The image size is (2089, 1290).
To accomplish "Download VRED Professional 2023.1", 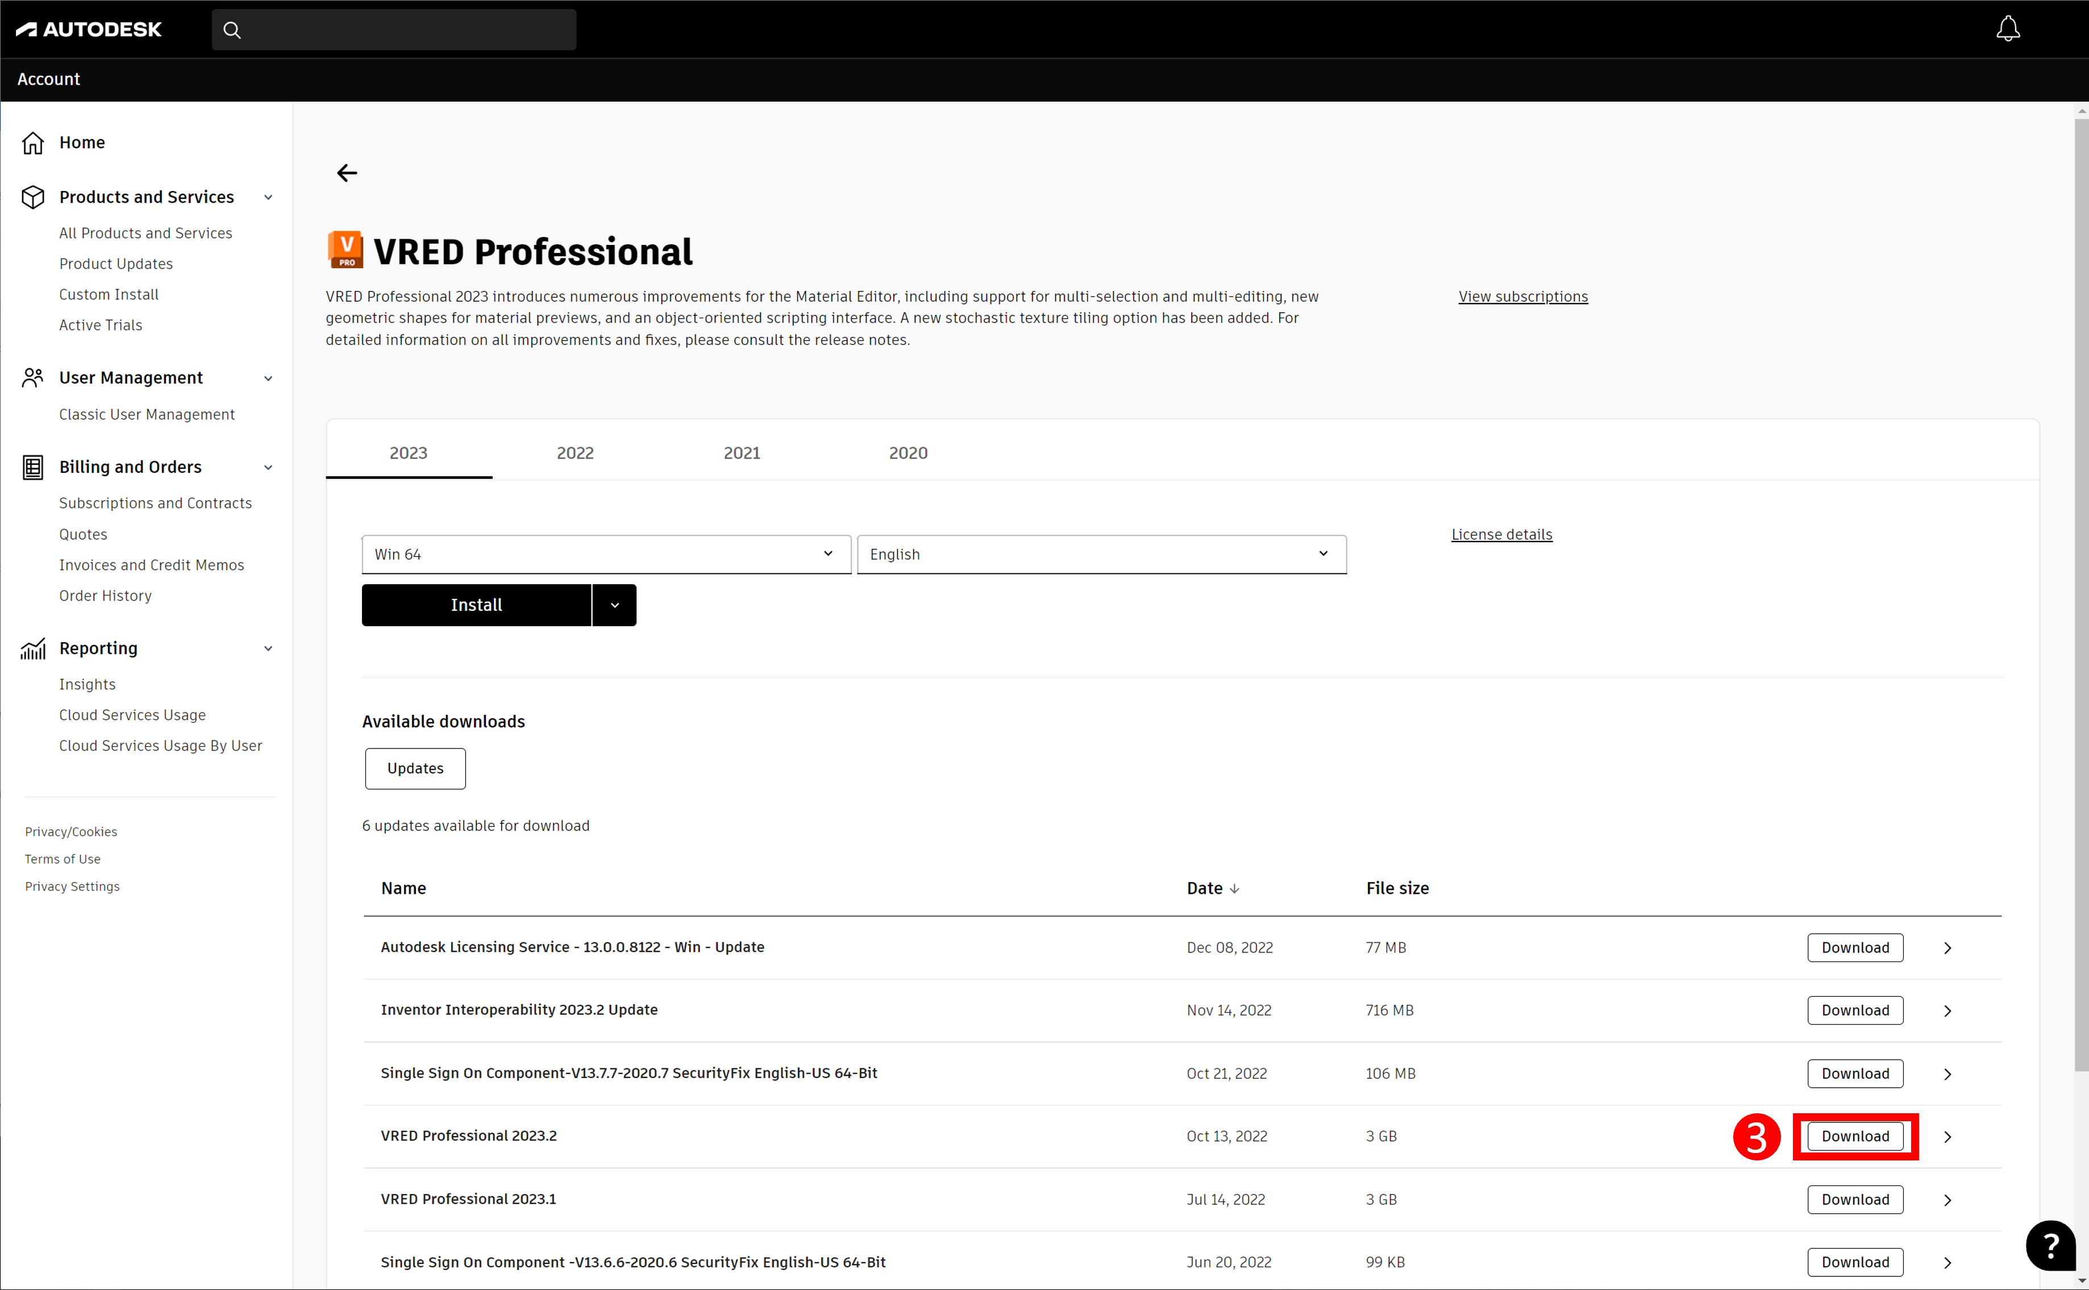I will (1854, 1200).
